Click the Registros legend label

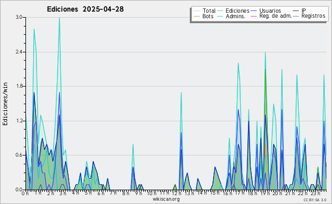tap(313, 16)
